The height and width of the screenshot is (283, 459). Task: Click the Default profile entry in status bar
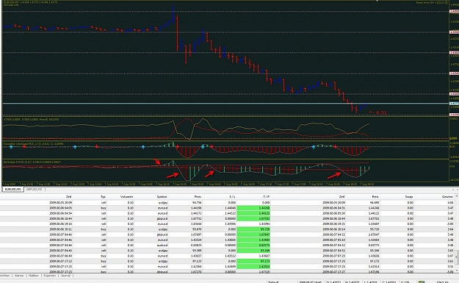(x=273, y=282)
